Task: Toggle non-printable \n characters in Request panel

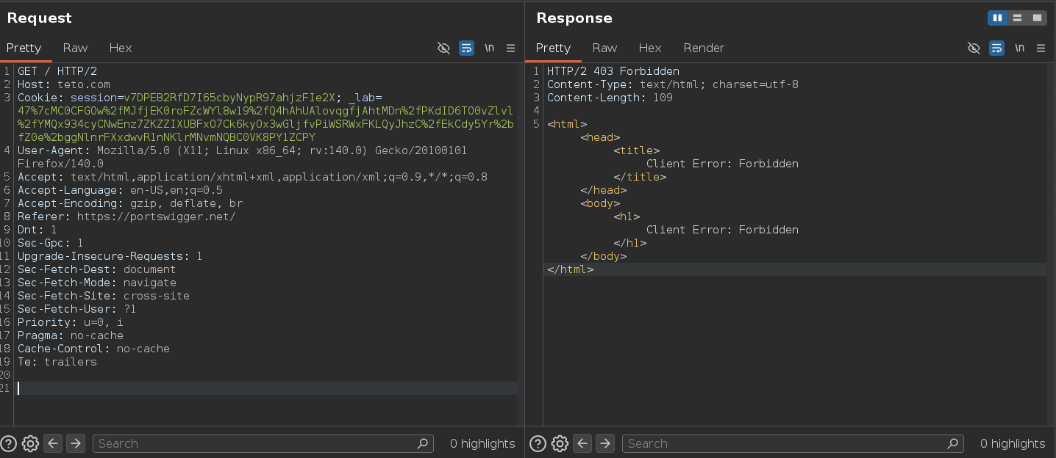Action: tap(489, 48)
